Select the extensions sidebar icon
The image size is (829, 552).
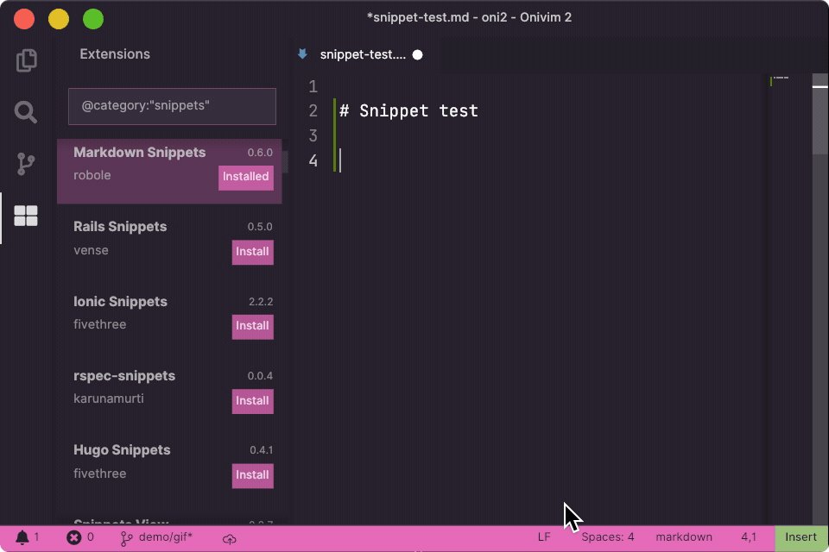click(25, 216)
